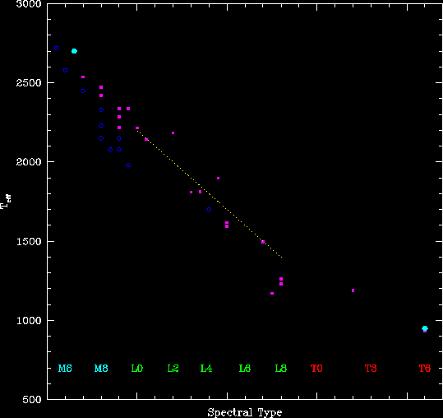Viewport: 443px width, 418px height.
Task: Select the M8 spectral type label
Action: point(101,369)
